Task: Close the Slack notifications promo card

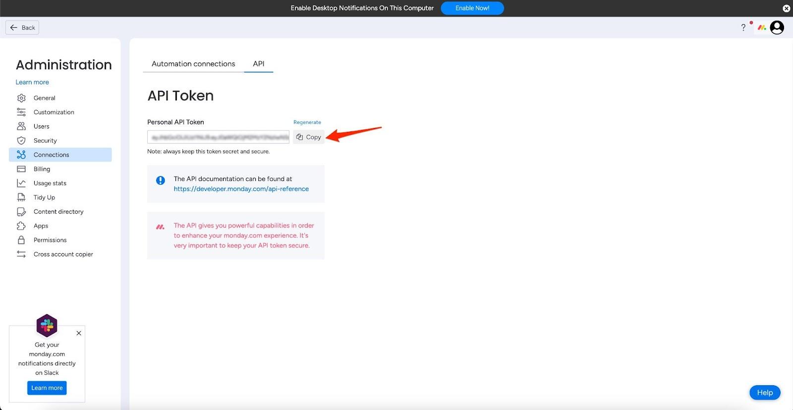Action: [79, 333]
